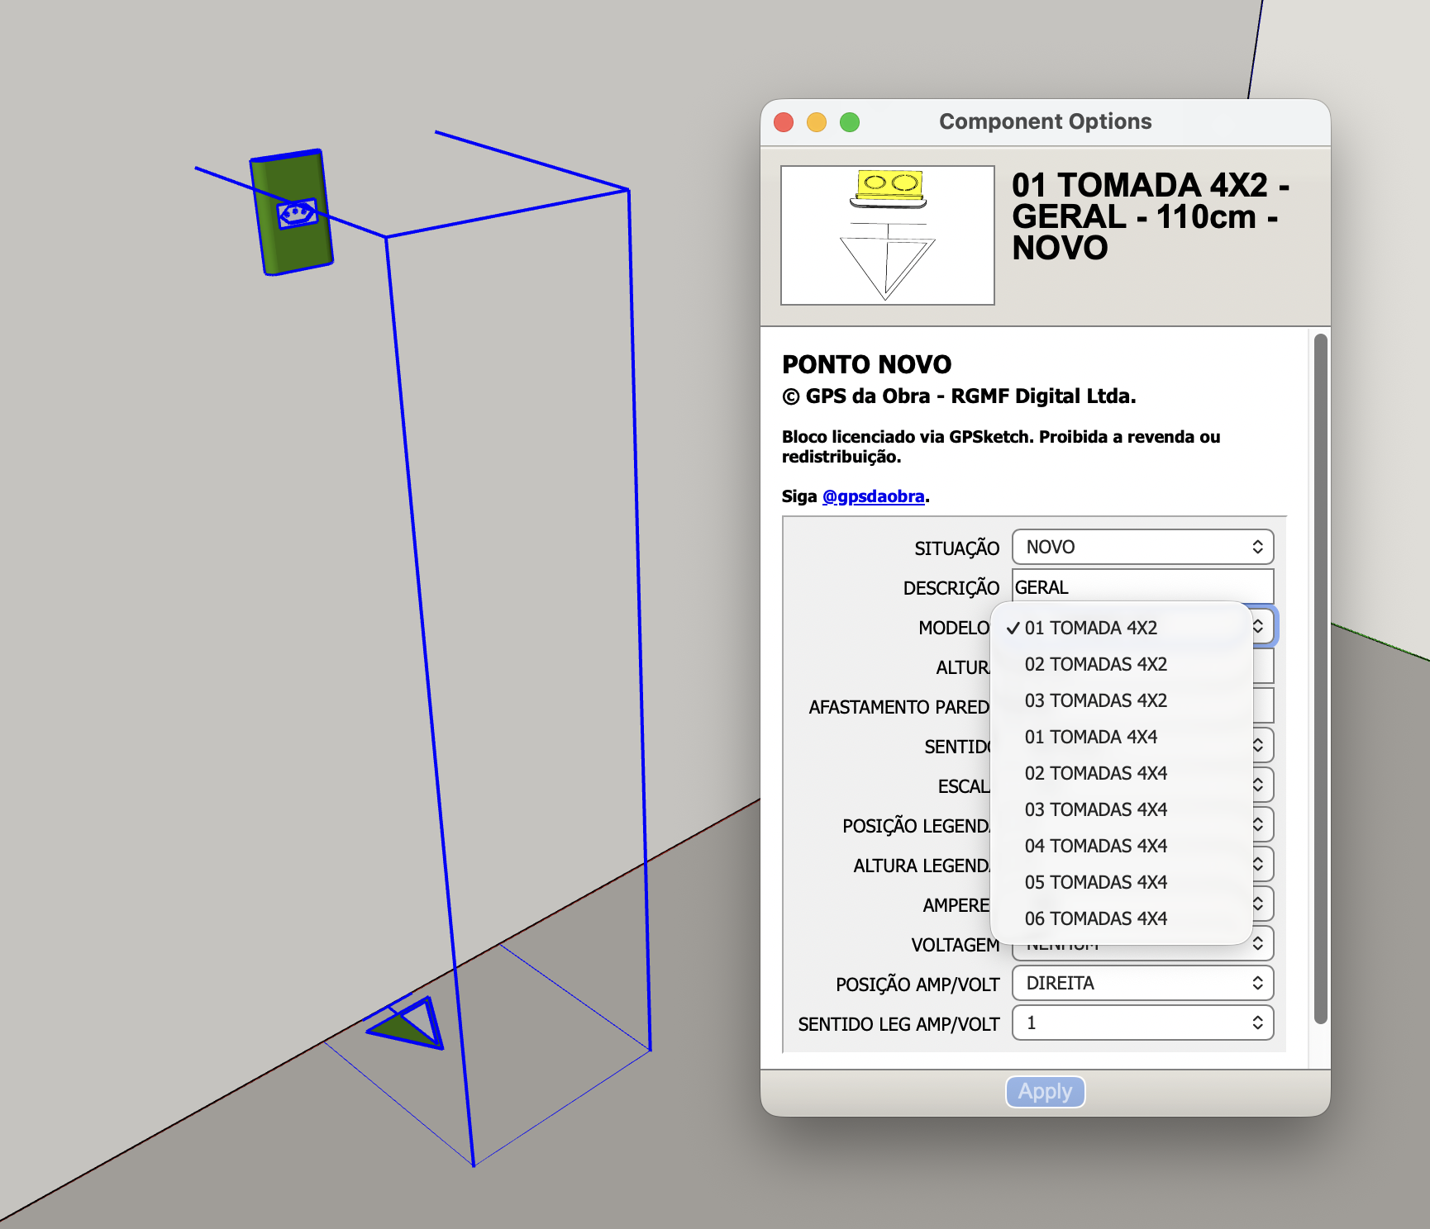Image resolution: width=1430 pixels, height=1229 pixels.
Task: Open the @gpsdaobra link
Action: [873, 496]
